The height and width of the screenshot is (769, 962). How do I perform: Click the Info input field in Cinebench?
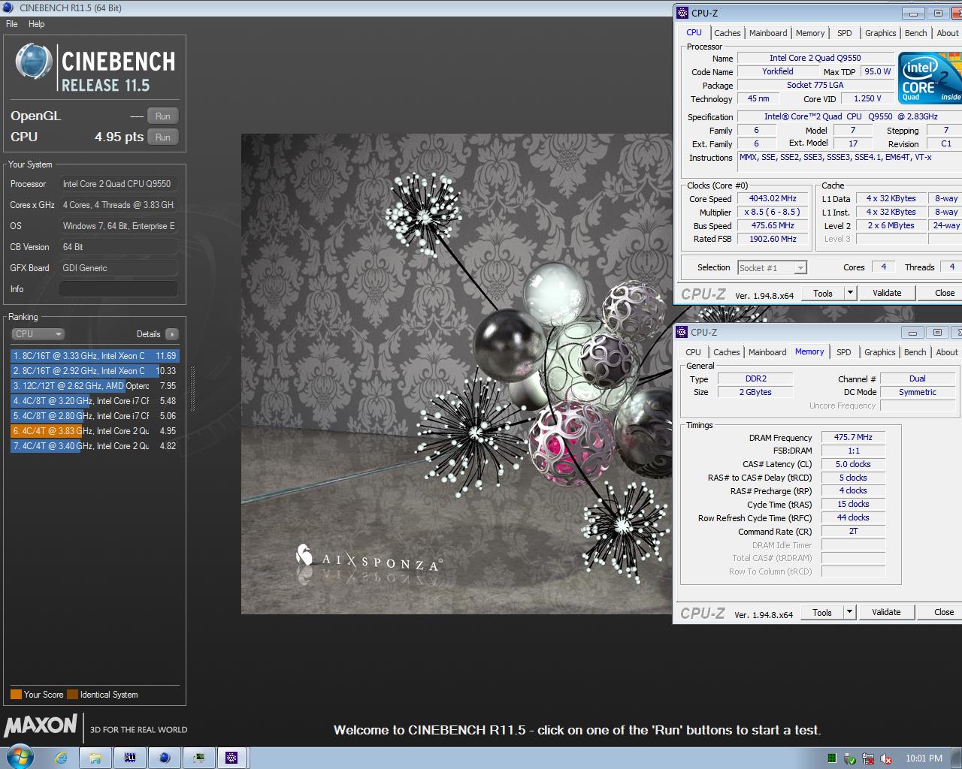(x=119, y=289)
